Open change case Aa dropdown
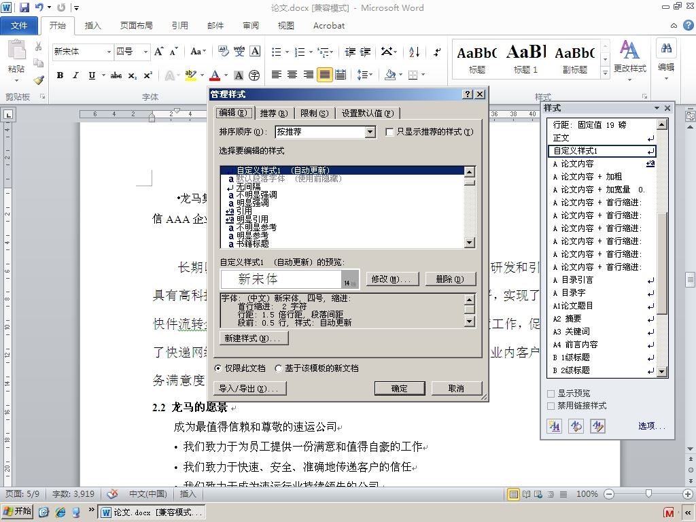This screenshot has height=522, width=696. 198,52
